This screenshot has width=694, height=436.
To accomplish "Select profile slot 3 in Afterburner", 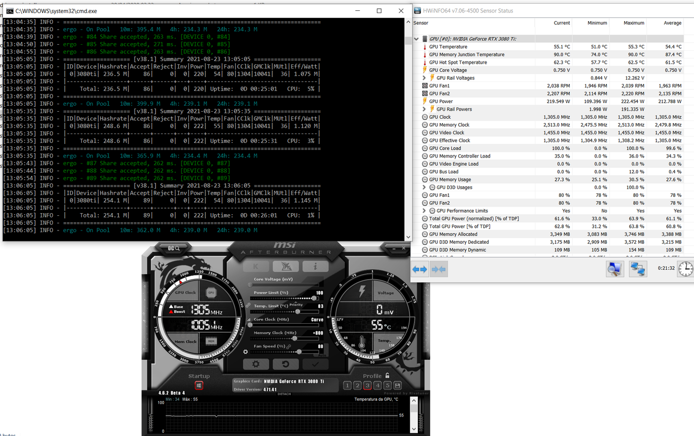I will click(x=367, y=385).
